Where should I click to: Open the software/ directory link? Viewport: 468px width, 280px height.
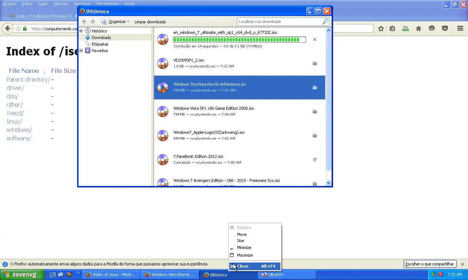click(19, 138)
